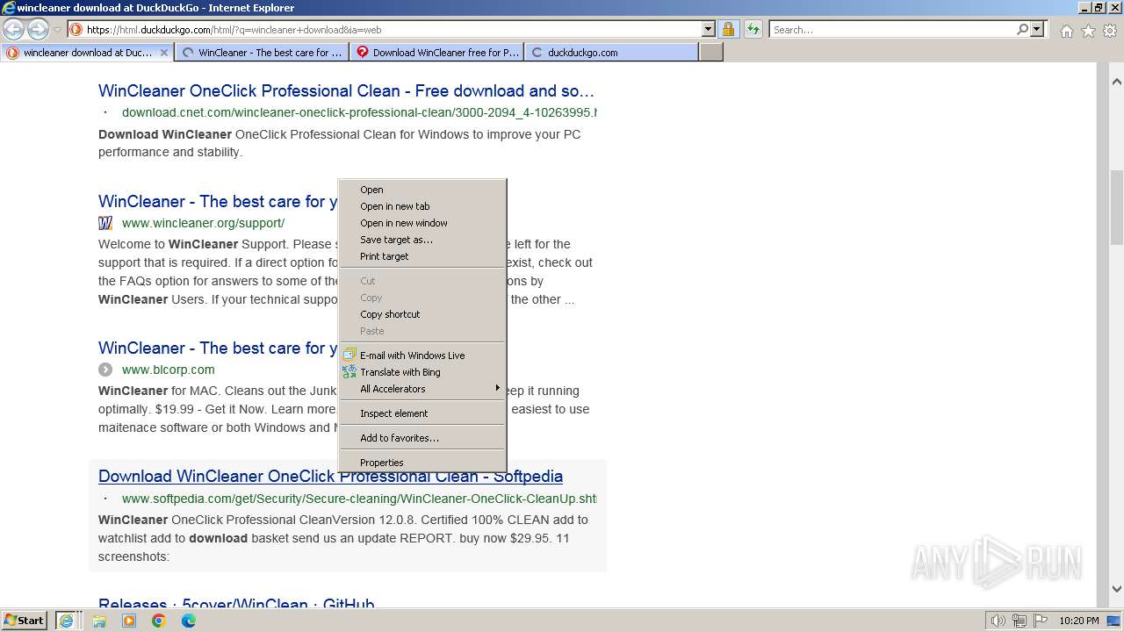
Task: Switch to the duckduckgo.com tab
Action: tap(611, 53)
